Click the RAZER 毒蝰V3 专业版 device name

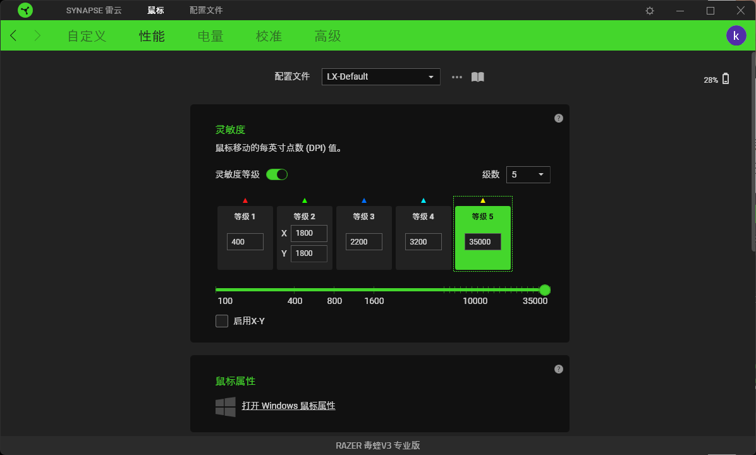378,446
